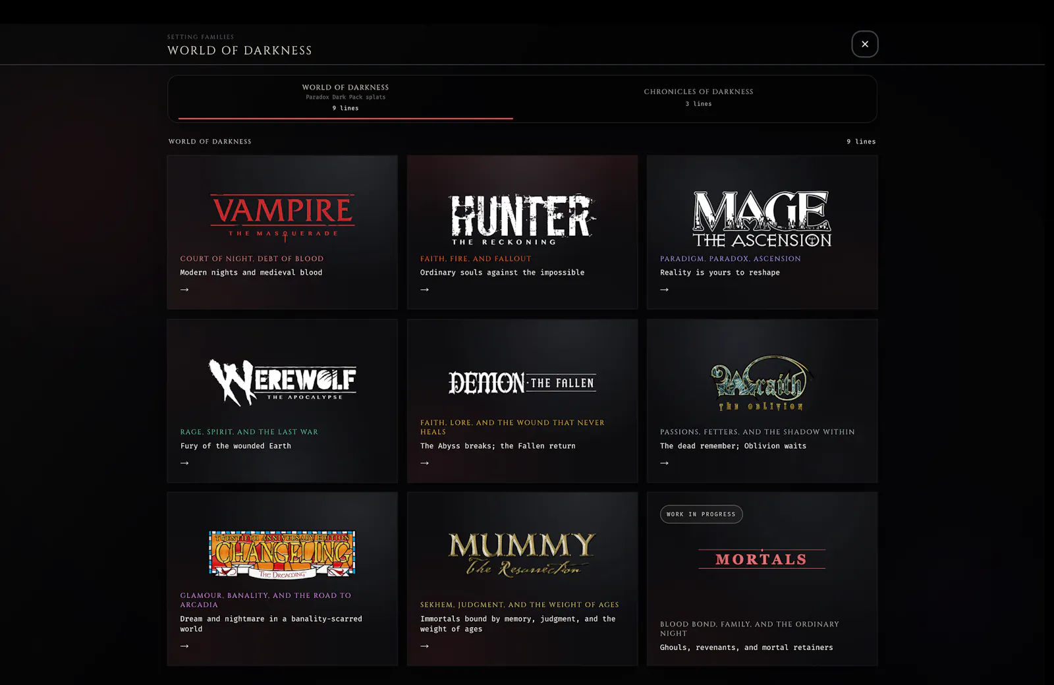This screenshot has height=685, width=1054.
Task: Click 'Glamour, Banality, and the Road' heading
Action: [x=265, y=600]
